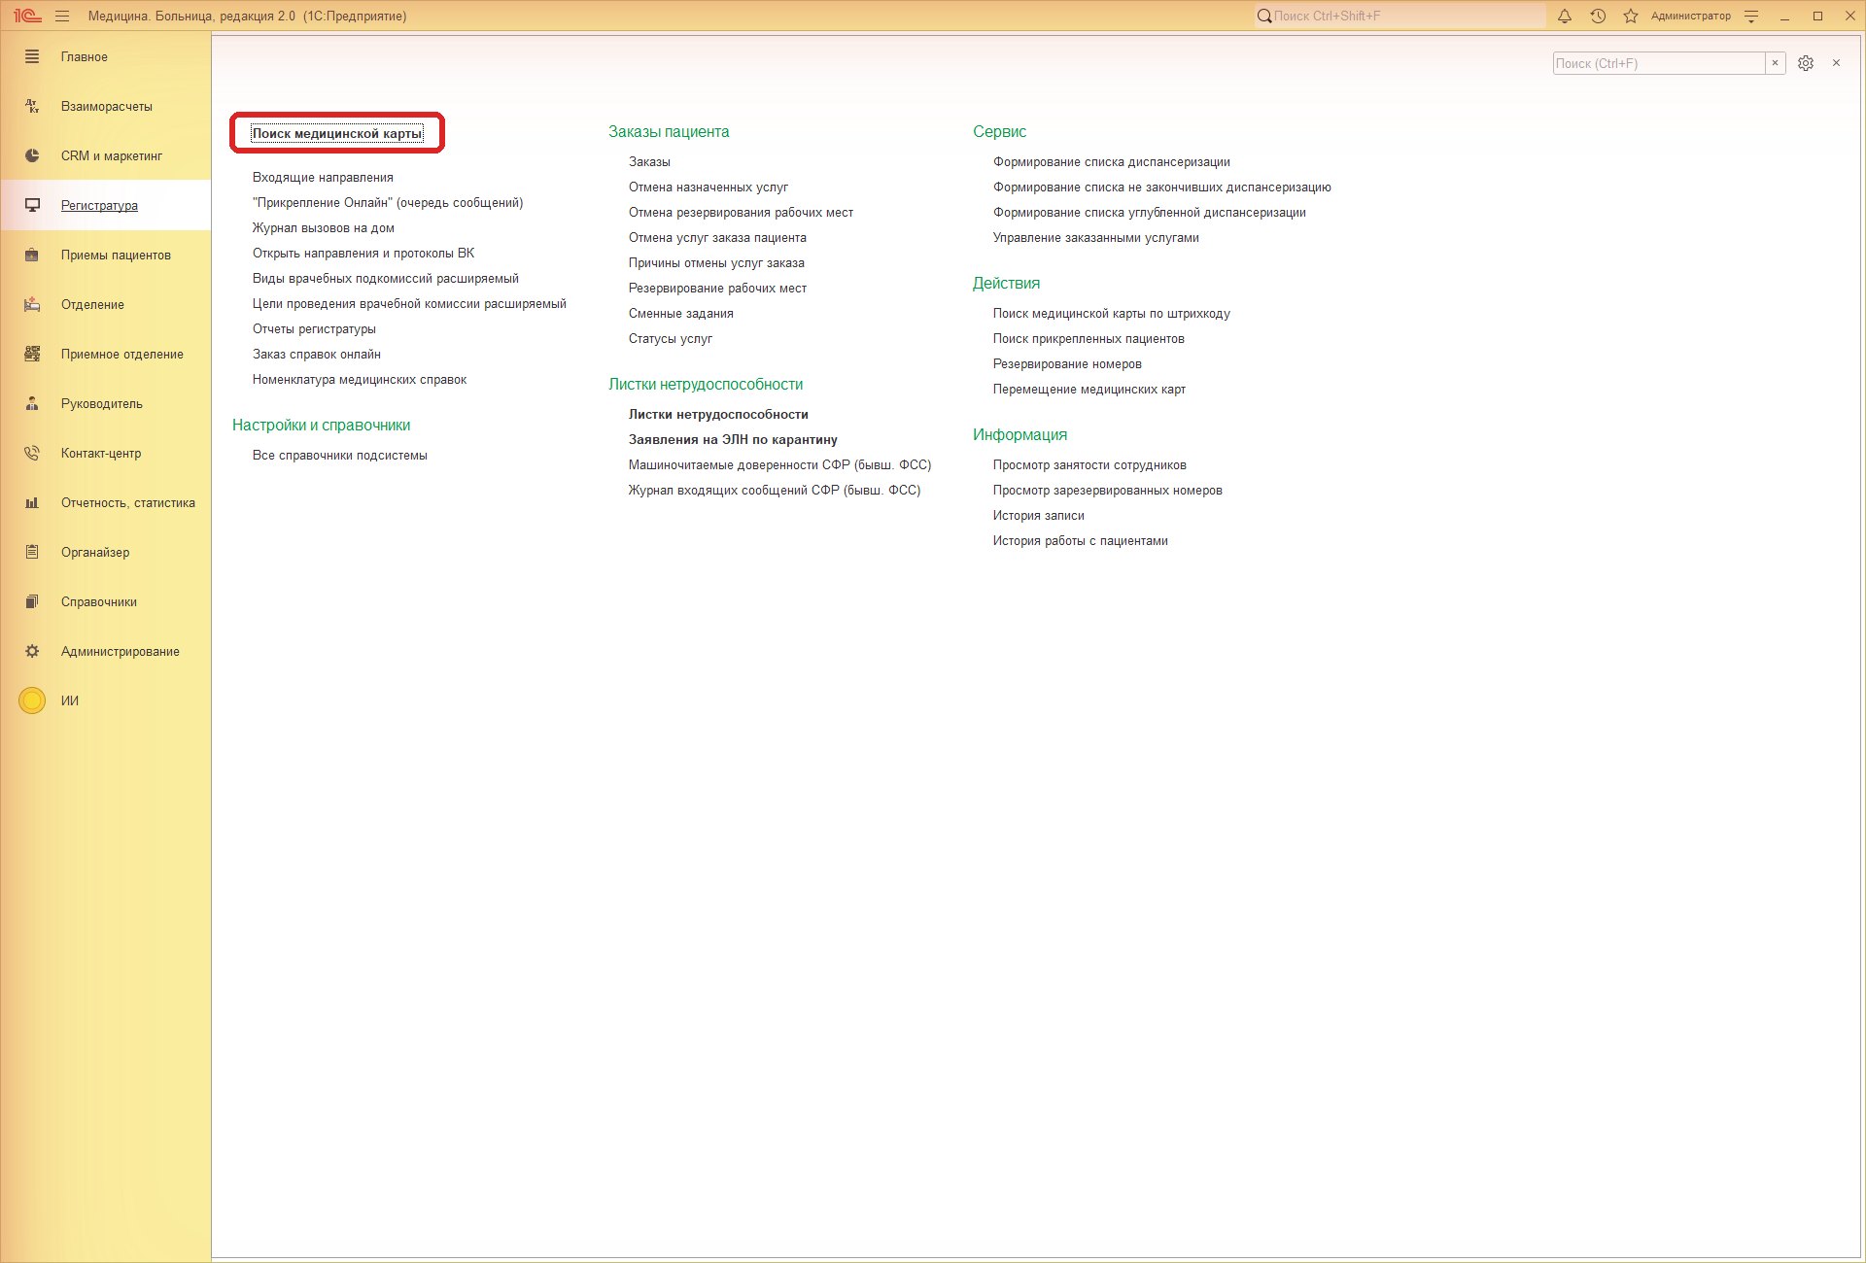Open Поиск медицинской карты
This screenshot has height=1263, width=1866.
click(x=337, y=133)
